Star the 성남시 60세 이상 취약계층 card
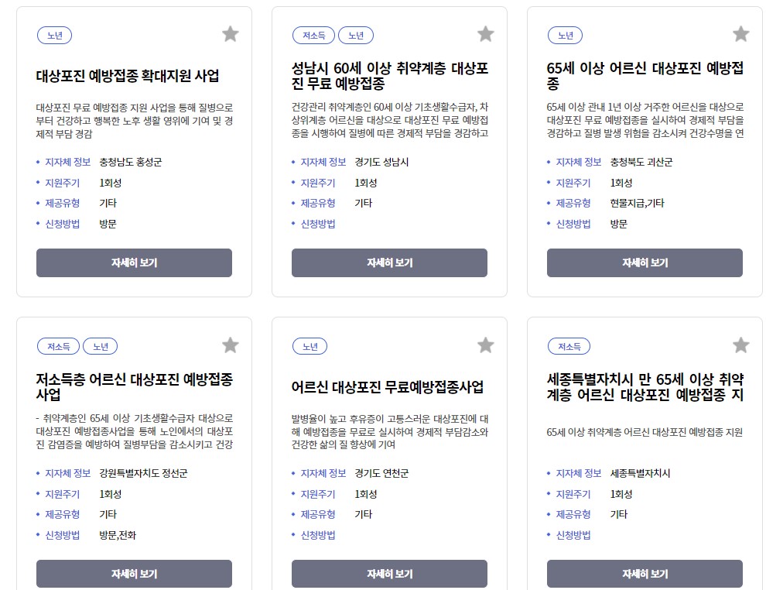 coord(485,33)
